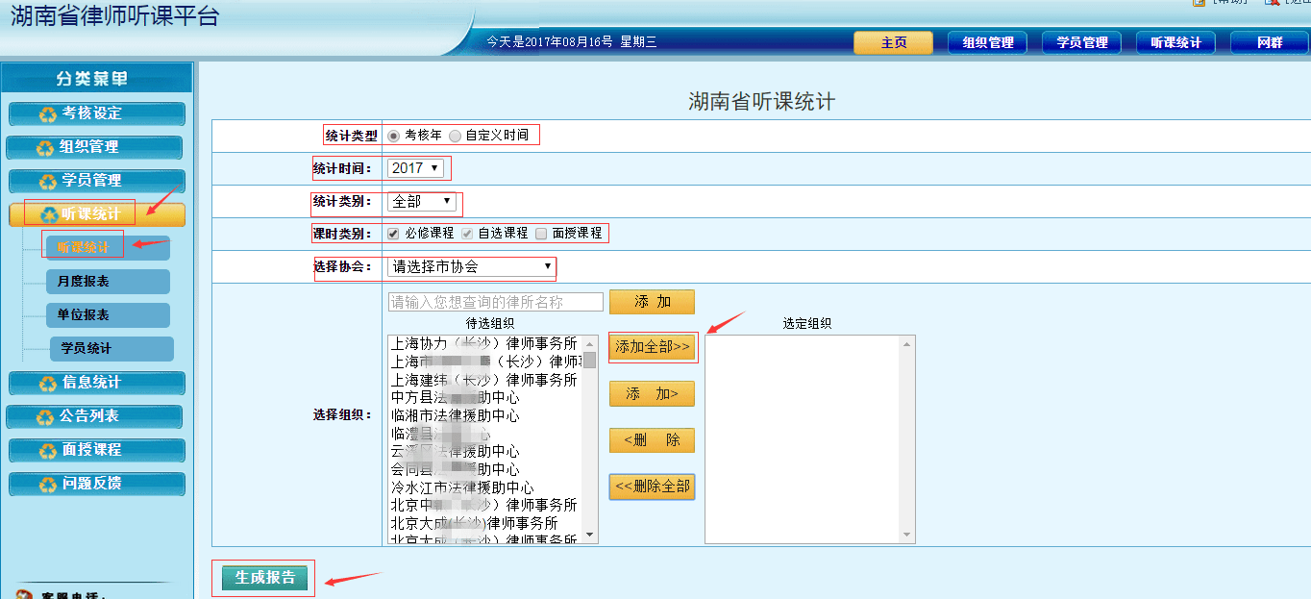Click the 生成报告 button

click(264, 577)
